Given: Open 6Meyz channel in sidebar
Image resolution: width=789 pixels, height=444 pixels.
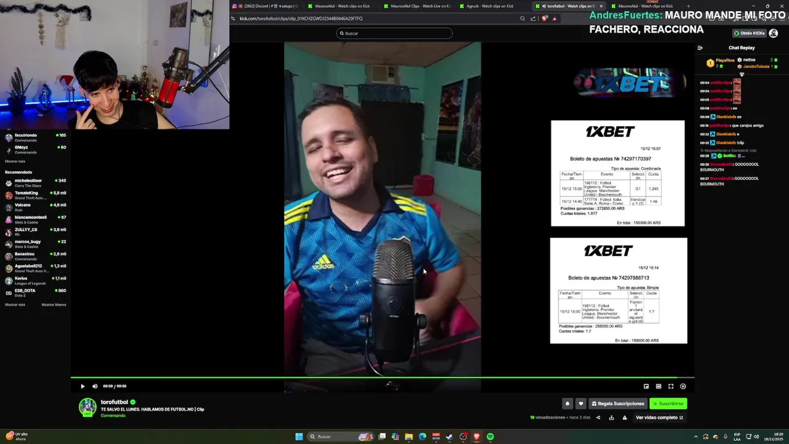Looking at the screenshot, I should pos(36,150).
